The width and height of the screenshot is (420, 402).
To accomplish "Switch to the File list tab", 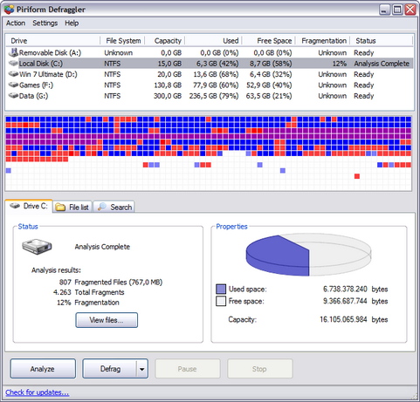I will [72, 207].
